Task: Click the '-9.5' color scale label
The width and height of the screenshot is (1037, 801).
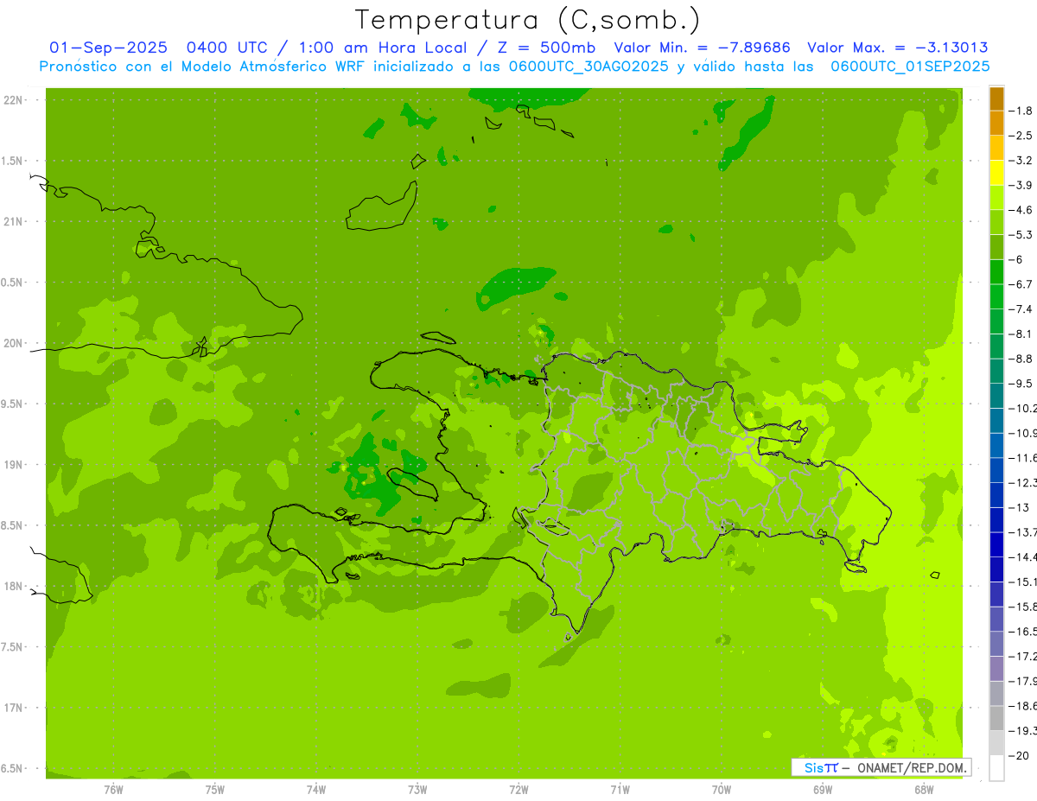Action: [x=1022, y=383]
